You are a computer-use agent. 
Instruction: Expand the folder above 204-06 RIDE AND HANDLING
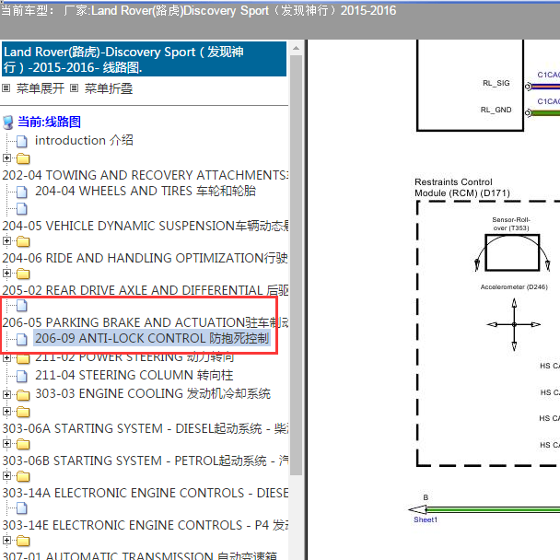[x=6, y=240]
